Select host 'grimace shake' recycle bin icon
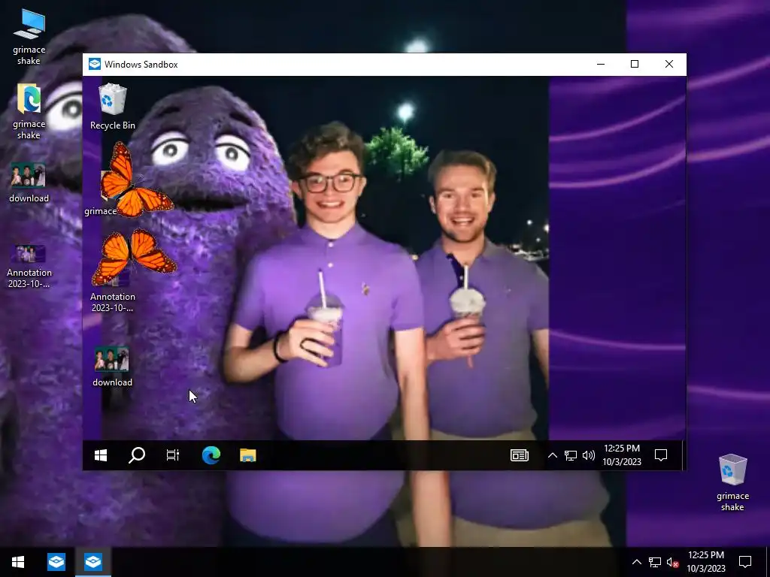Screen dimensions: 770x577 pyautogui.click(x=732, y=483)
